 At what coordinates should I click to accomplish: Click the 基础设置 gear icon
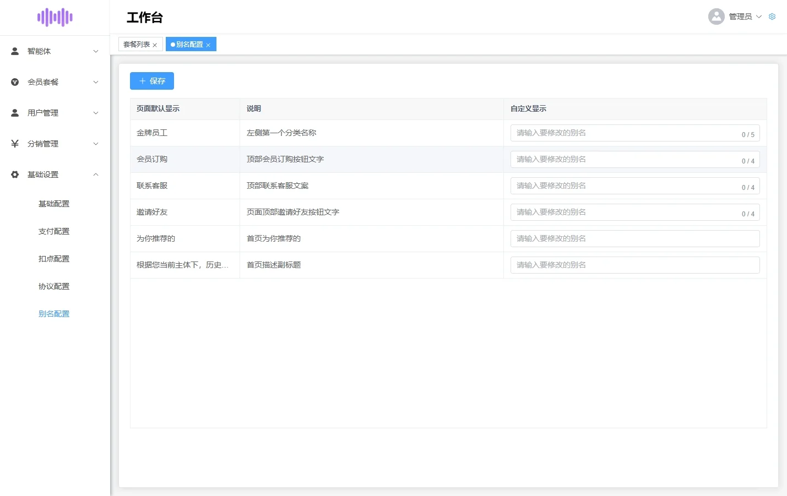(15, 175)
